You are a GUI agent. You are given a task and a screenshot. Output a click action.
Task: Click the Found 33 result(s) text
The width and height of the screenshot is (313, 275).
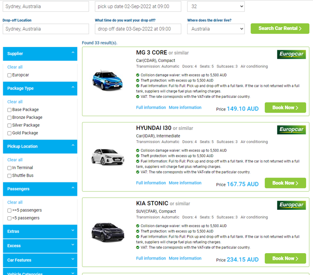pyautogui.click(x=100, y=43)
